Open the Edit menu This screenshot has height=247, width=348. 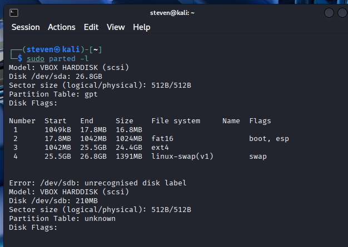pos(91,27)
